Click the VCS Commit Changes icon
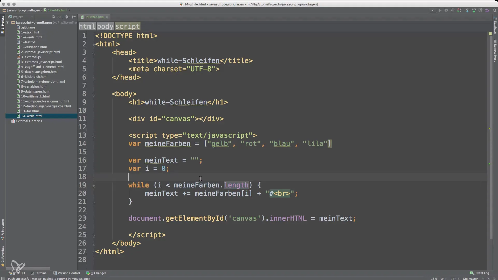 coord(474,11)
